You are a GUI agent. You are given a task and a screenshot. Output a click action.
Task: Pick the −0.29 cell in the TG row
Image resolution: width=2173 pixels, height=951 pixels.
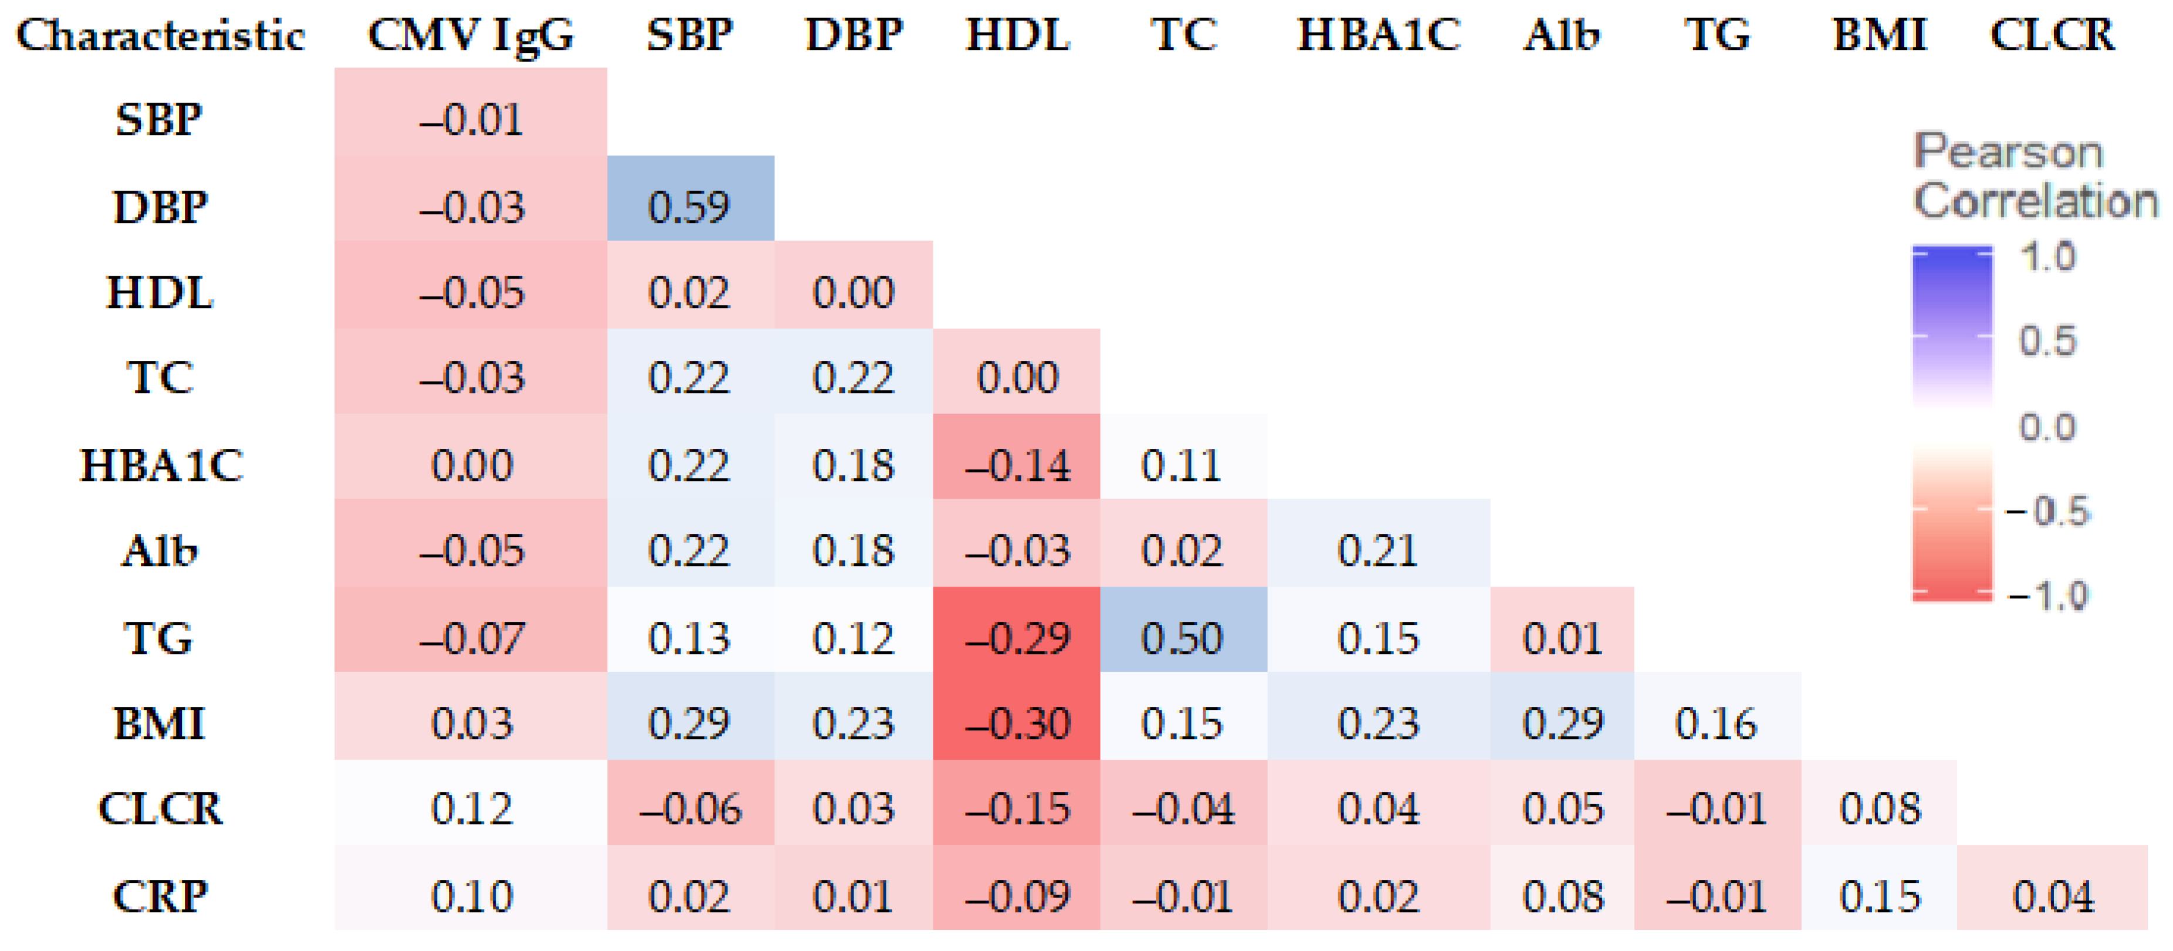pyautogui.click(x=1017, y=638)
